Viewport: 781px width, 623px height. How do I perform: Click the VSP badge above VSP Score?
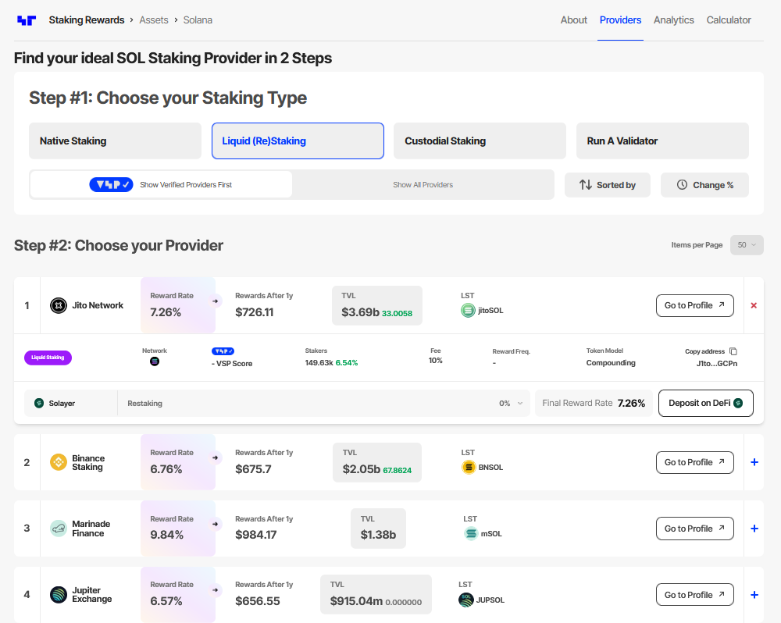pyautogui.click(x=223, y=351)
